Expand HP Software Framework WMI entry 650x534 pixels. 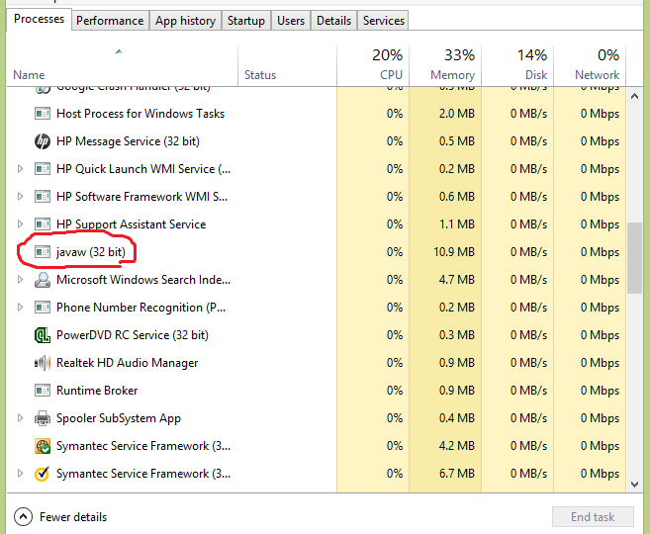[x=20, y=197]
